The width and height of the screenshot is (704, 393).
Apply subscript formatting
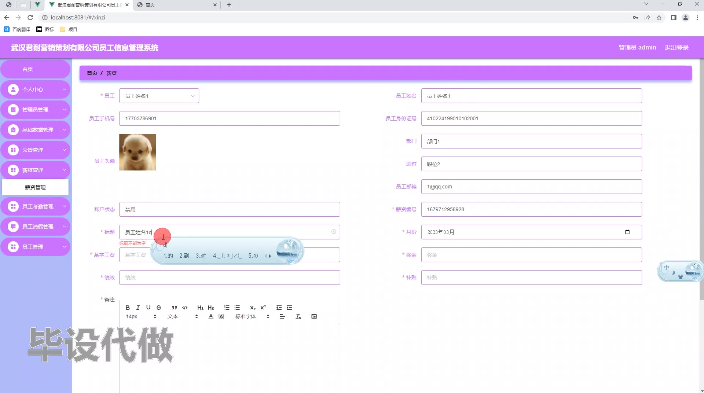(x=253, y=308)
